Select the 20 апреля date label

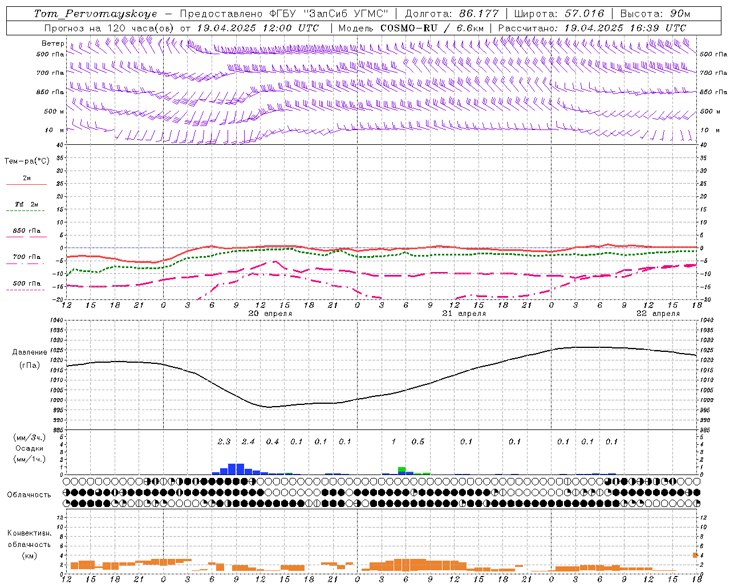(270, 314)
